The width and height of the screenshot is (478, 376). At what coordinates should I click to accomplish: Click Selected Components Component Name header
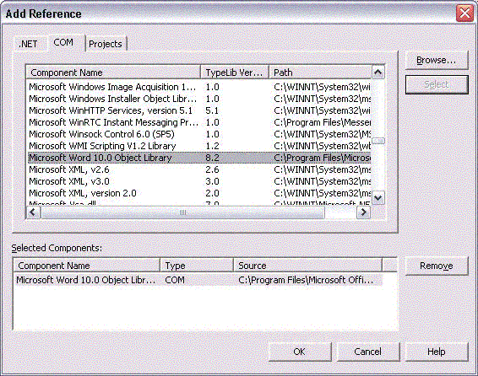[87, 266]
